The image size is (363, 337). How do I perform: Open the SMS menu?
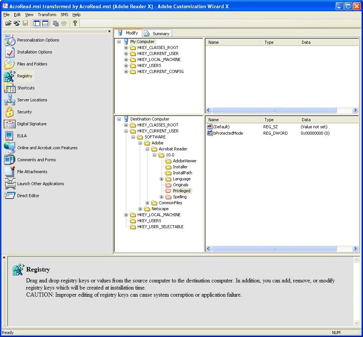[64, 15]
